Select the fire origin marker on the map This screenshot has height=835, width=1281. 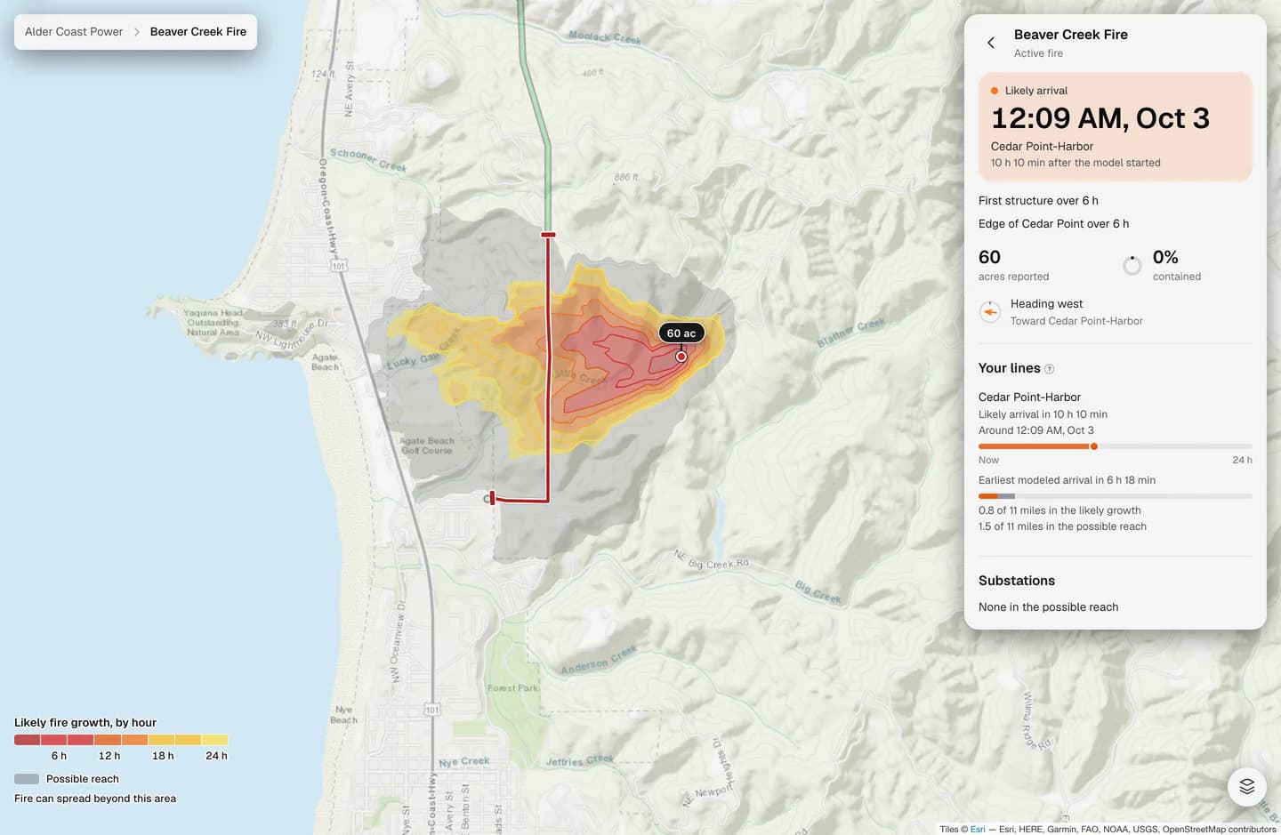tap(681, 357)
